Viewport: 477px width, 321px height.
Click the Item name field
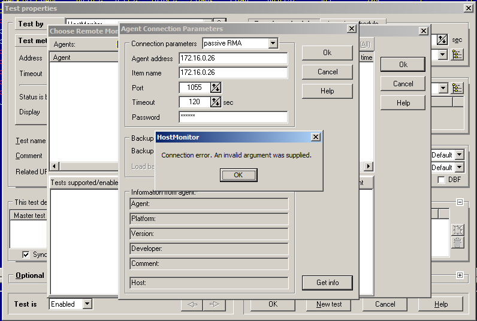pos(233,72)
